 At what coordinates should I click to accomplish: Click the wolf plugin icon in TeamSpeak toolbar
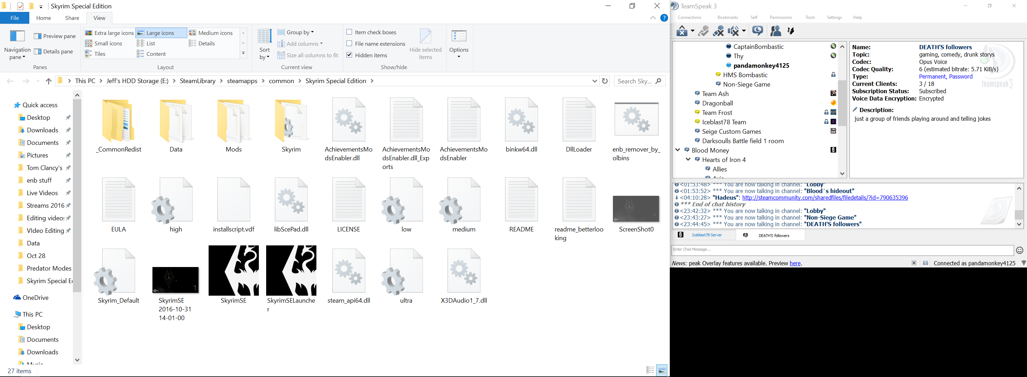(792, 31)
